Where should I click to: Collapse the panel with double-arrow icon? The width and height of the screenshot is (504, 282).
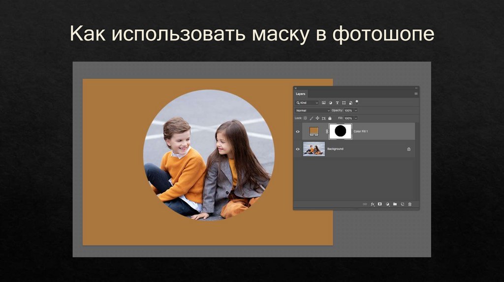click(416, 88)
